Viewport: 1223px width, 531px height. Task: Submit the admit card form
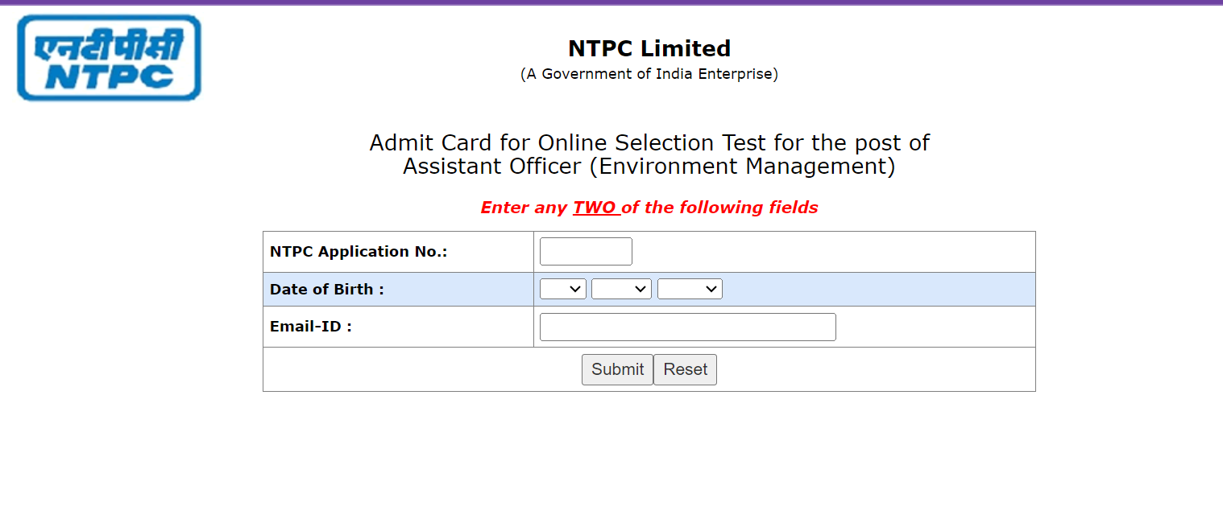(617, 369)
